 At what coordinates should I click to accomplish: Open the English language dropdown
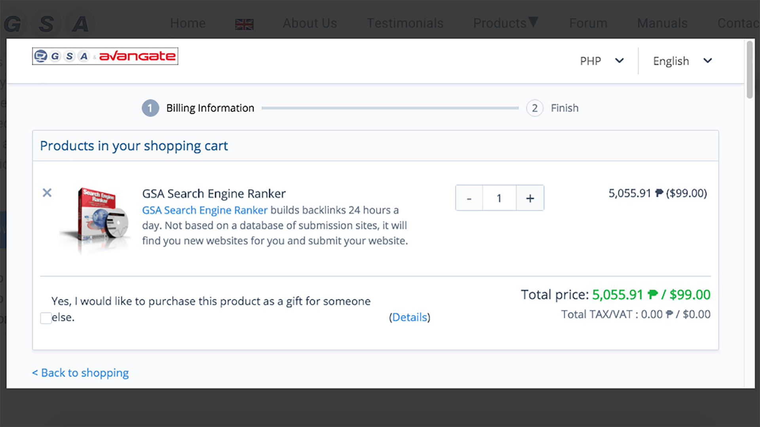pyautogui.click(x=683, y=61)
